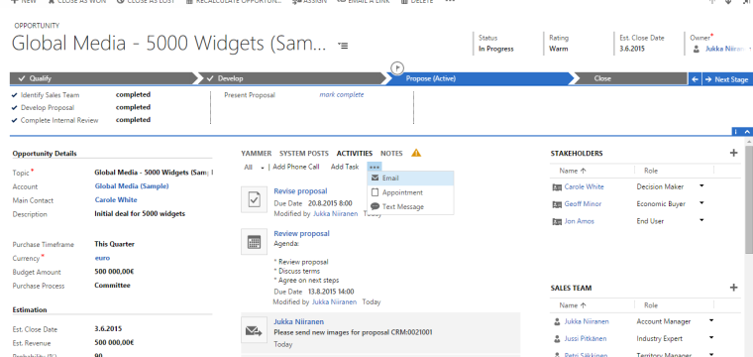Click the calendar icon for Review proposal
The height and width of the screenshot is (357, 753).
coord(254,242)
